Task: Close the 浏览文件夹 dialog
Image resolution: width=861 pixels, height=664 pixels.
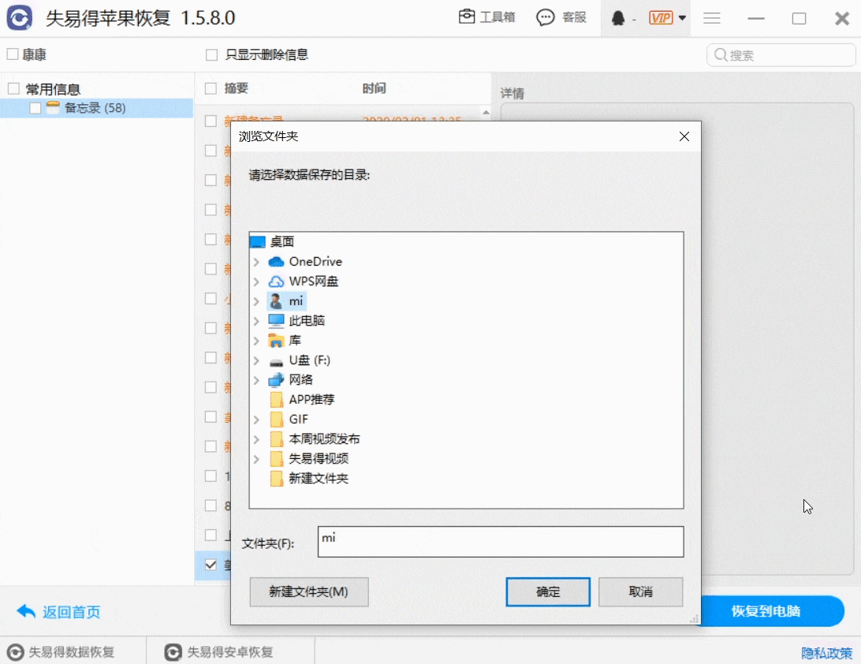Action: 684,136
